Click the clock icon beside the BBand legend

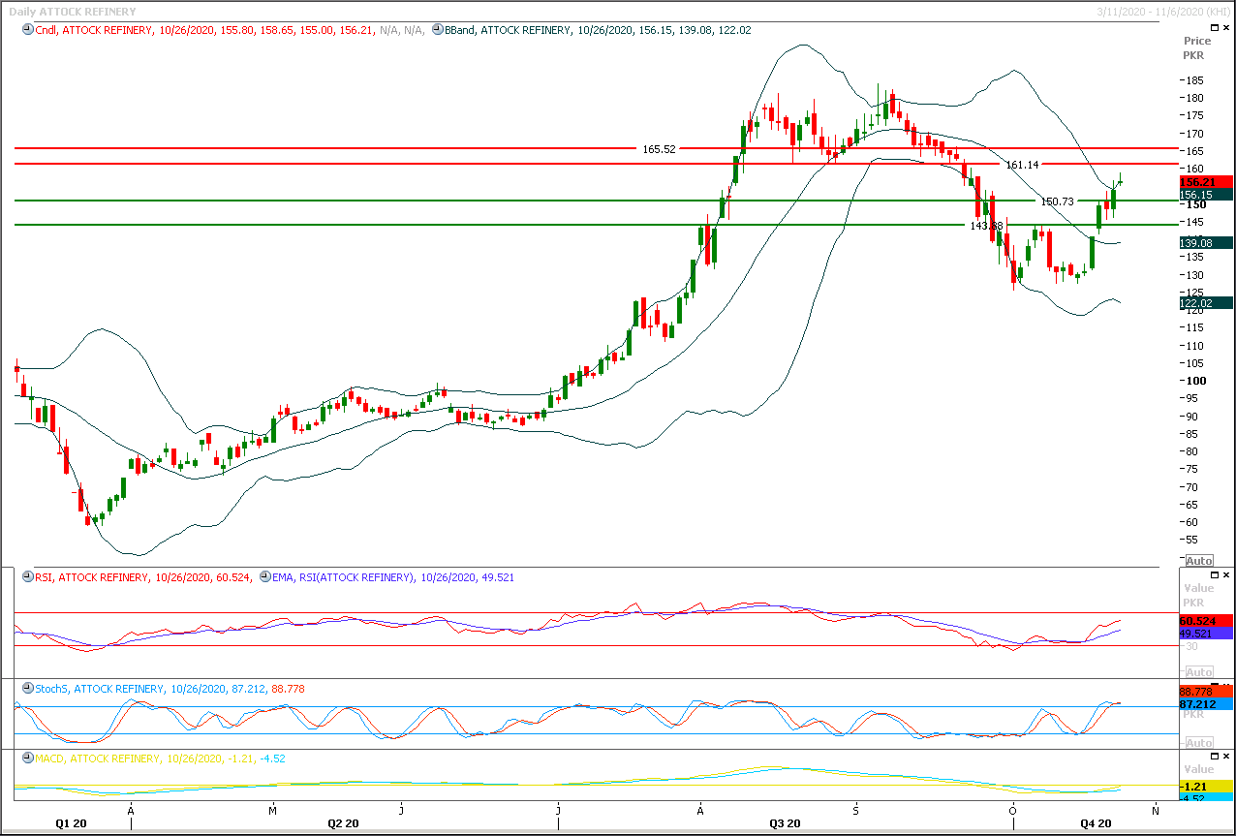click(437, 30)
